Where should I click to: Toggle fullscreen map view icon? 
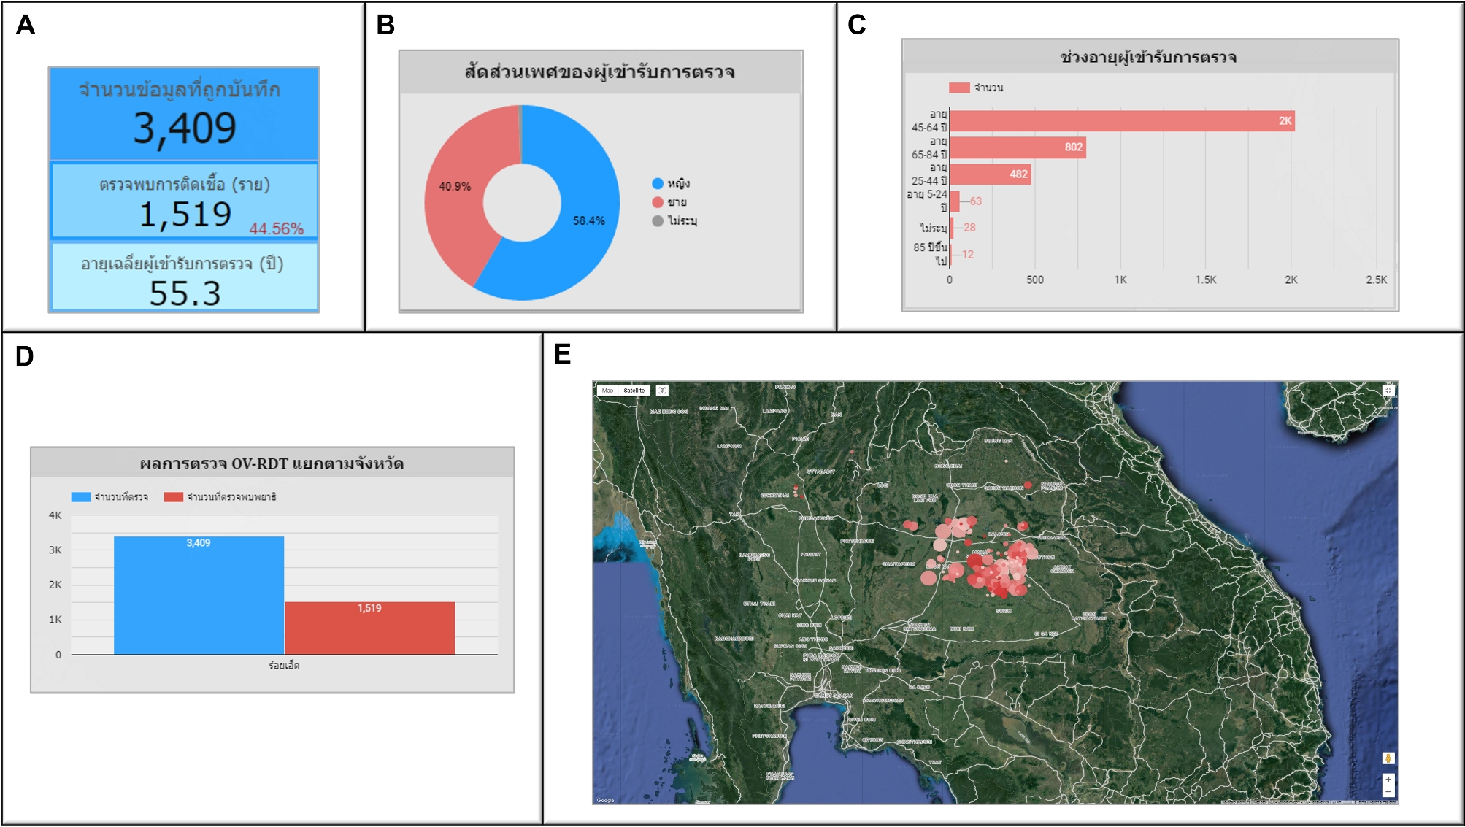click(x=1388, y=391)
